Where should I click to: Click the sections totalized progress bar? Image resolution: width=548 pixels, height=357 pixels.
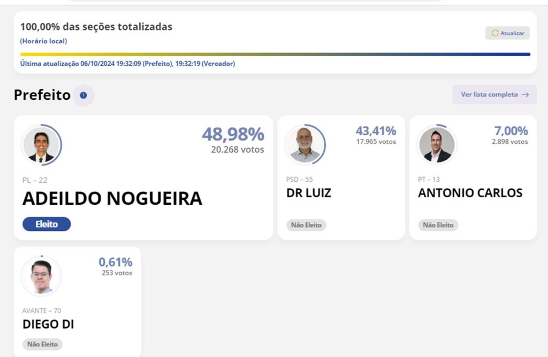coord(275,55)
